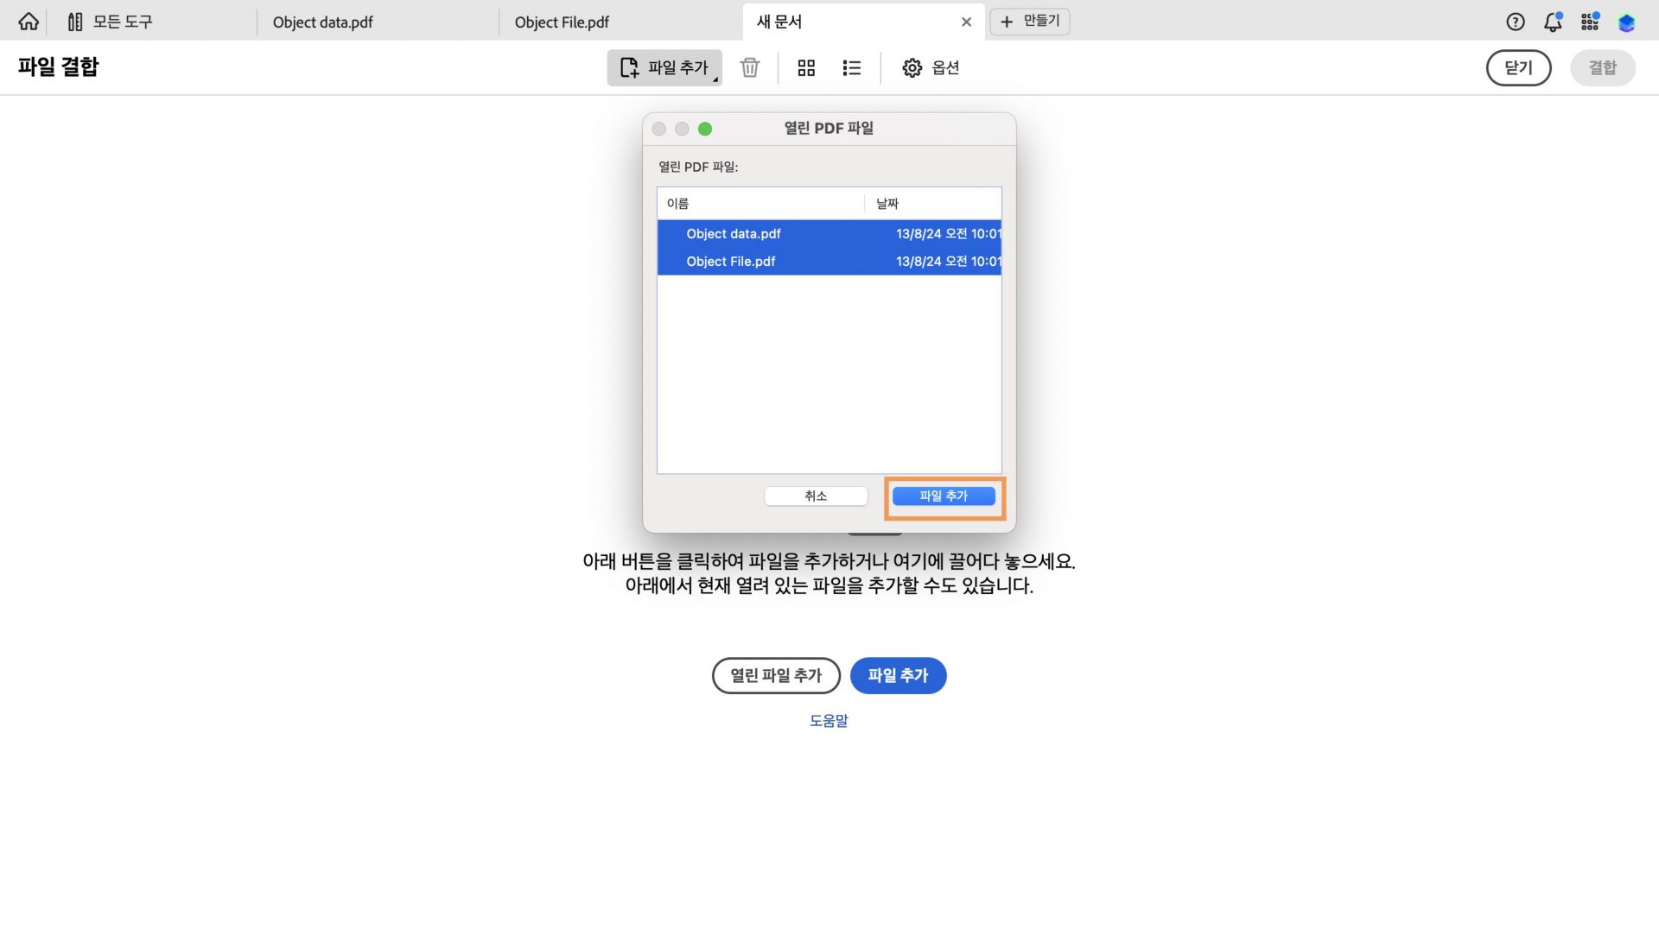Click the 파일 추가 toolbar button

pyautogui.click(x=664, y=67)
